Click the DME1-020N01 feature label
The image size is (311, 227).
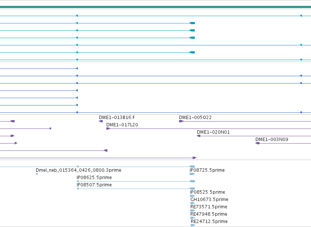pos(213,132)
